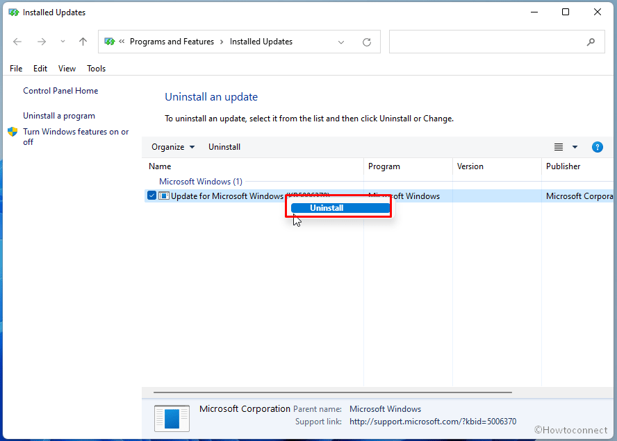Go back using the back arrow
Viewport: 617px width, 441px height.
(17, 42)
